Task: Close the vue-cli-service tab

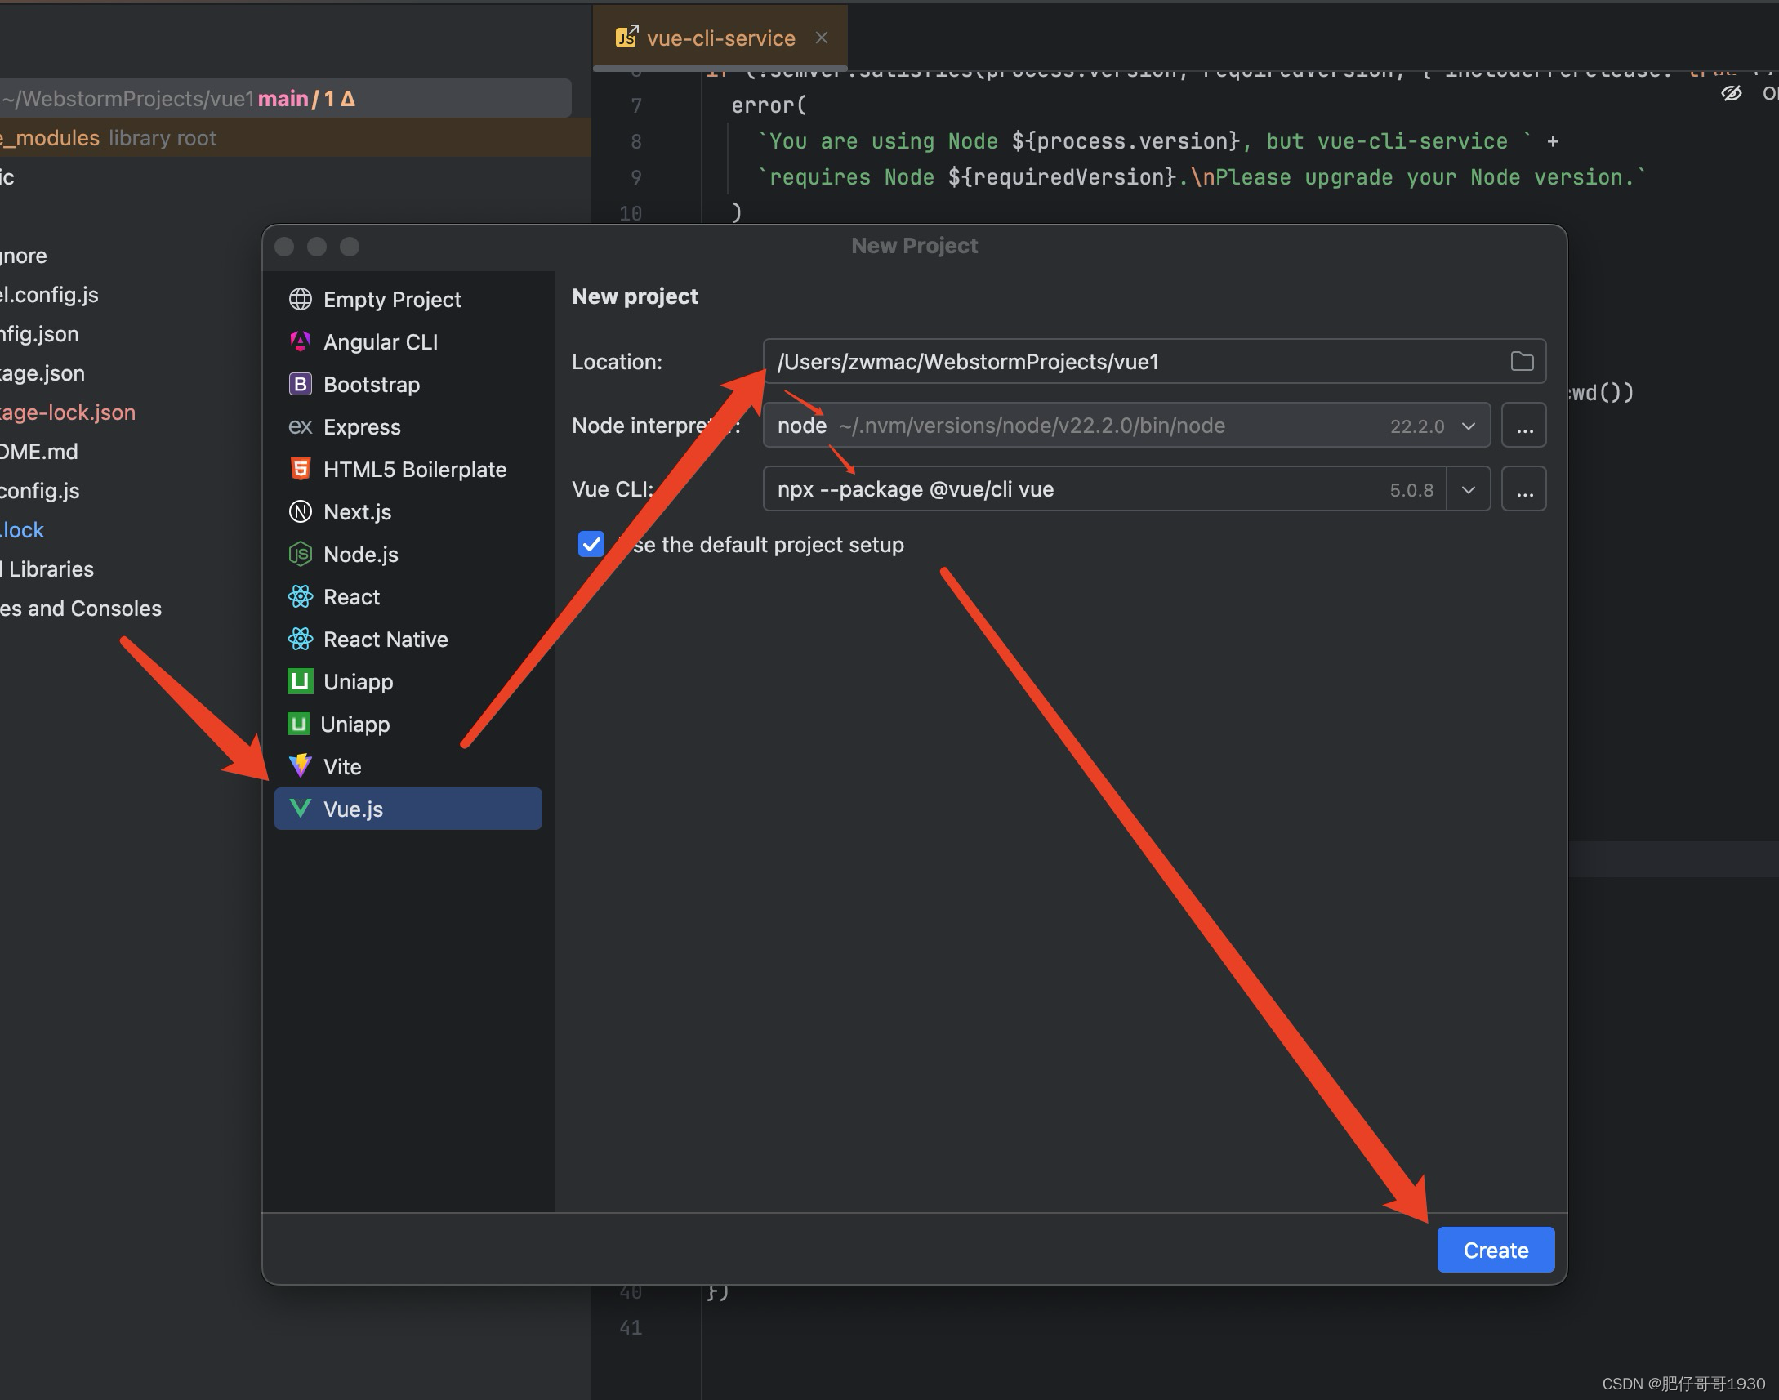Action: [x=821, y=38]
